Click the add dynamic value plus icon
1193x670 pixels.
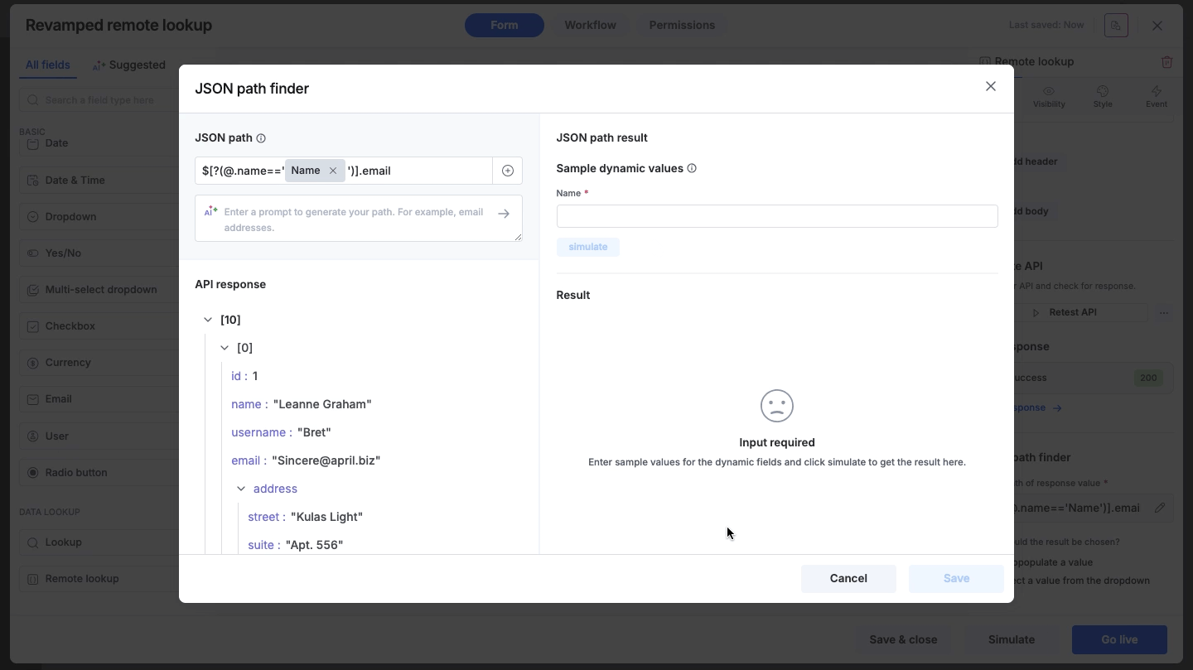click(x=508, y=171)
